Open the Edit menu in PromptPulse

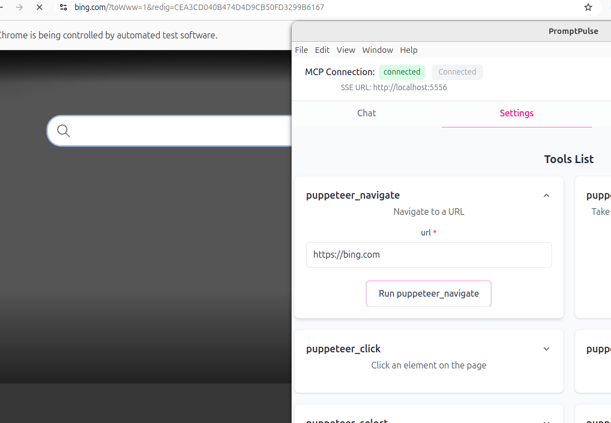coord(322,50)
